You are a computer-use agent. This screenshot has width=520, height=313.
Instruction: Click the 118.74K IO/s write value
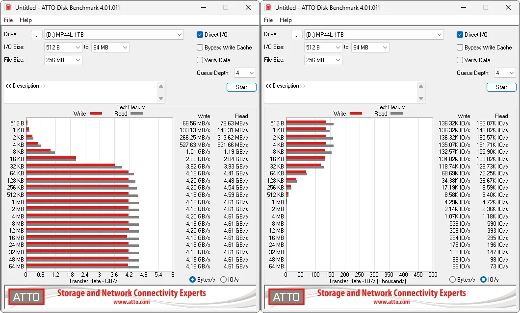[454, 166]
